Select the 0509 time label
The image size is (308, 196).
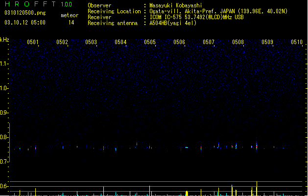tap(267, 42)
